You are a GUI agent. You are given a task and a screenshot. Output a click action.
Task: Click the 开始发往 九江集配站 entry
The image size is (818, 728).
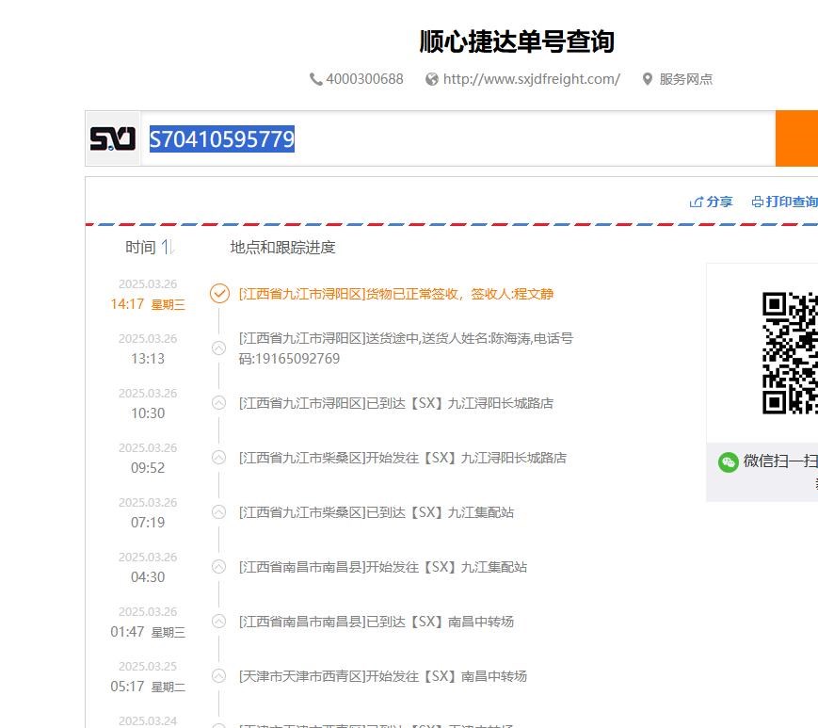tap(383, 567)
